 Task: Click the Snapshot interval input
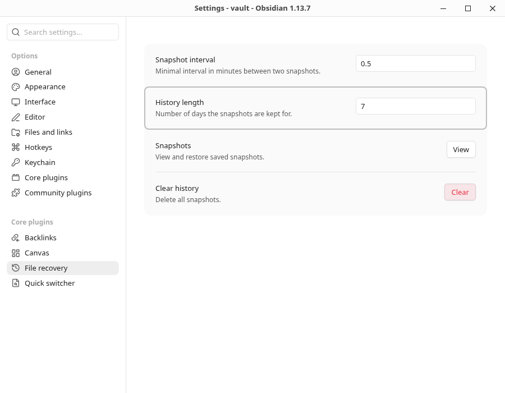click(415, 63)
